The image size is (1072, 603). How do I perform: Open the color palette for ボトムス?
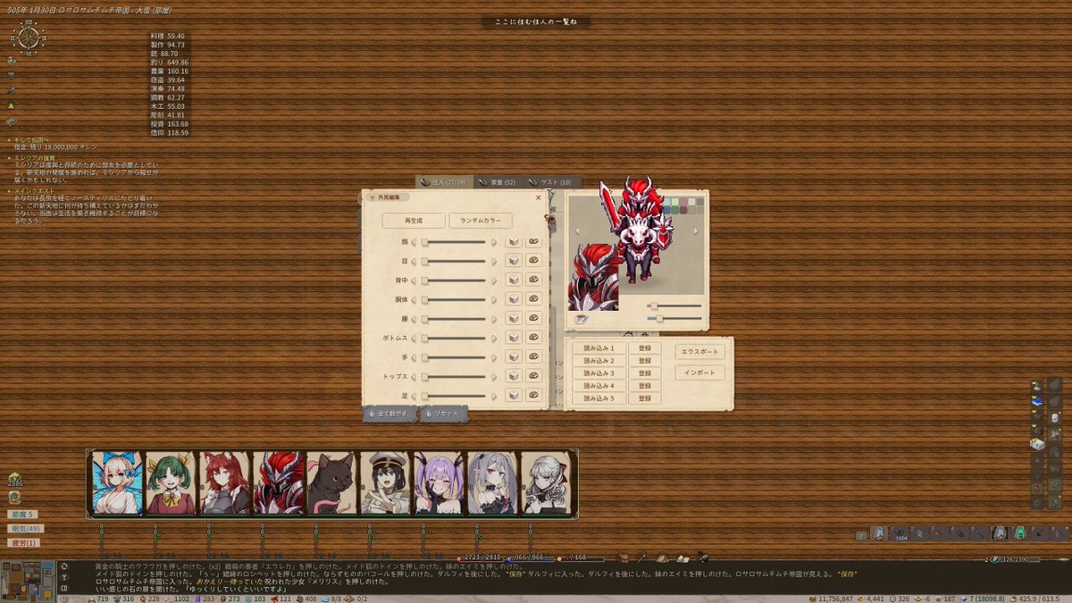pyautogui.click(x=533, y=338)
